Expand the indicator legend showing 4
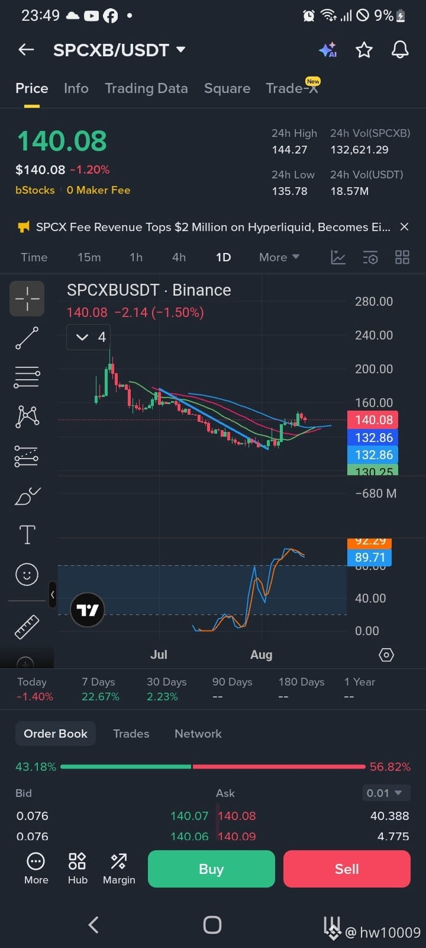The width and height of the screenshot is (426, 948). tap(89, 337)
